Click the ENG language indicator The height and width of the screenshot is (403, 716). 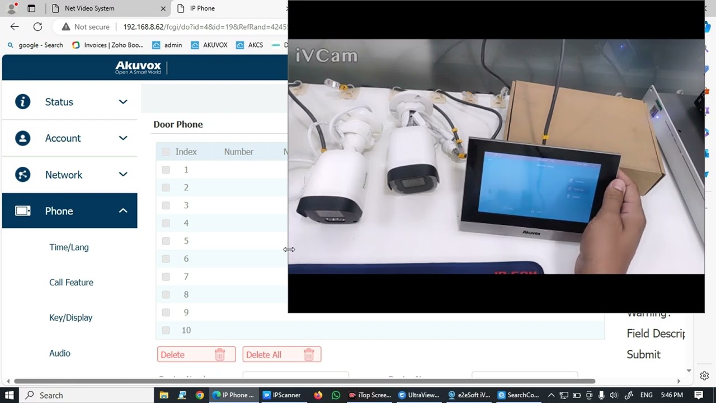click(x=646, y=395)
